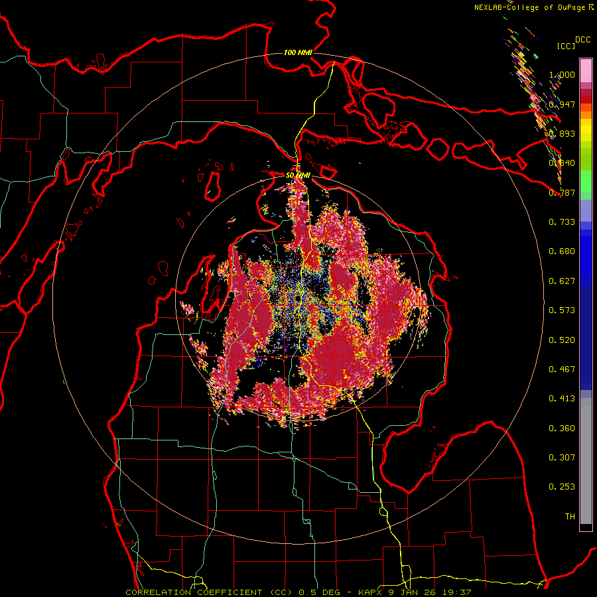The width and height of the screenshot is (597, 597).
Task: Click the 0.360 color scale value
Action: (562, 429)
